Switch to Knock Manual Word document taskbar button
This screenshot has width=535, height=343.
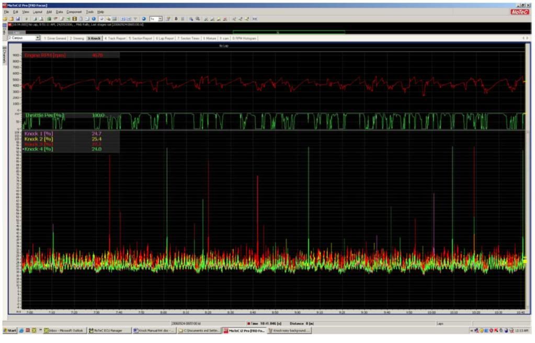click(x=154, y=331)
